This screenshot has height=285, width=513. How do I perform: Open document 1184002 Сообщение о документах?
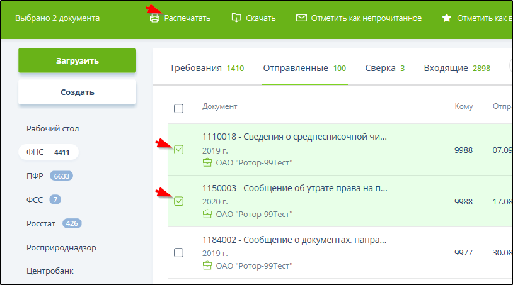(x=294, y=240)
